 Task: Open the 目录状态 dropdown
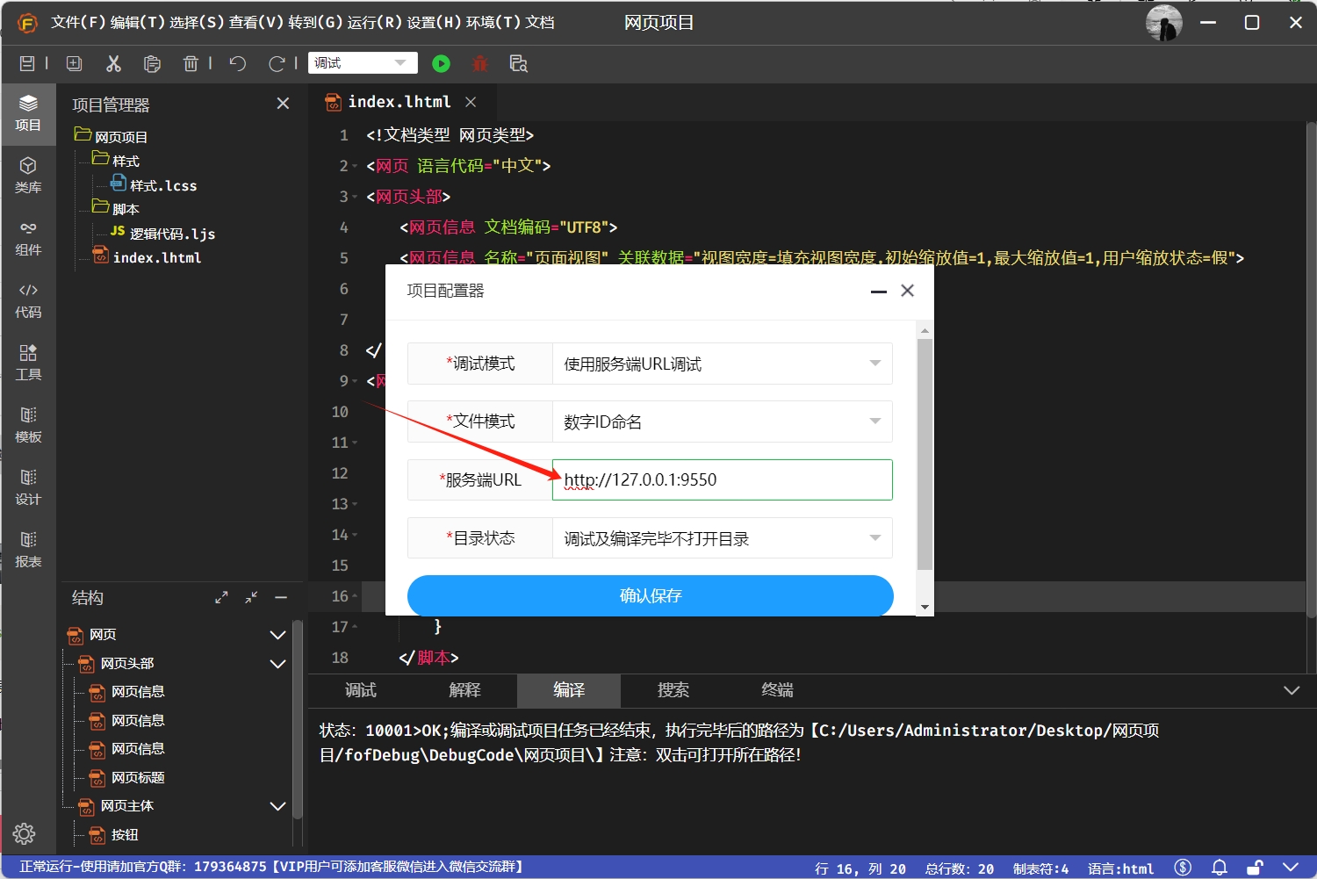(722, 538)
